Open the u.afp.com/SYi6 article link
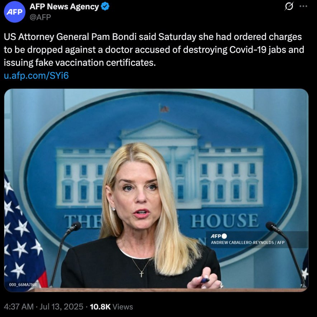The height and width of the screenshot is (317, 317). (x=36, y=75)
